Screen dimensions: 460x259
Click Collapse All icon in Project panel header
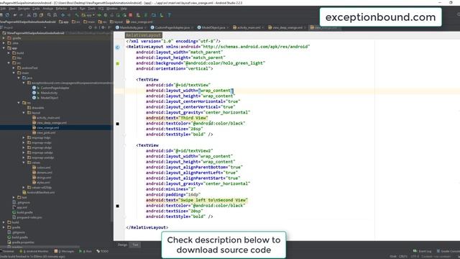point(96,27)
